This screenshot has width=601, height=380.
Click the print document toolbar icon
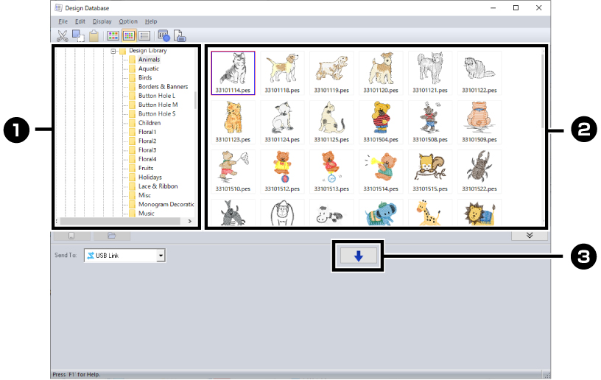click(x=179, y=35)
